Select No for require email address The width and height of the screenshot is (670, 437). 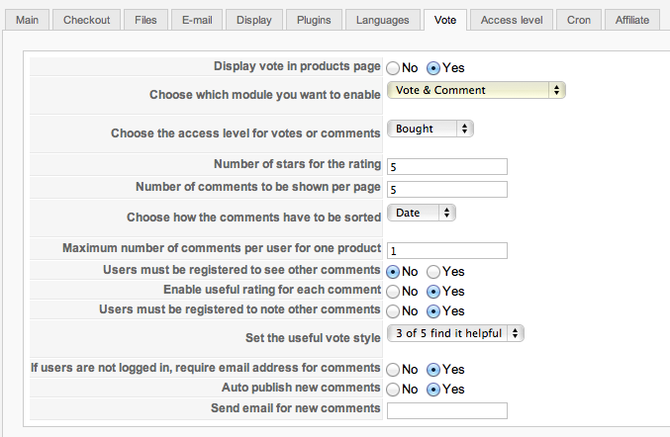click(394, 370)
